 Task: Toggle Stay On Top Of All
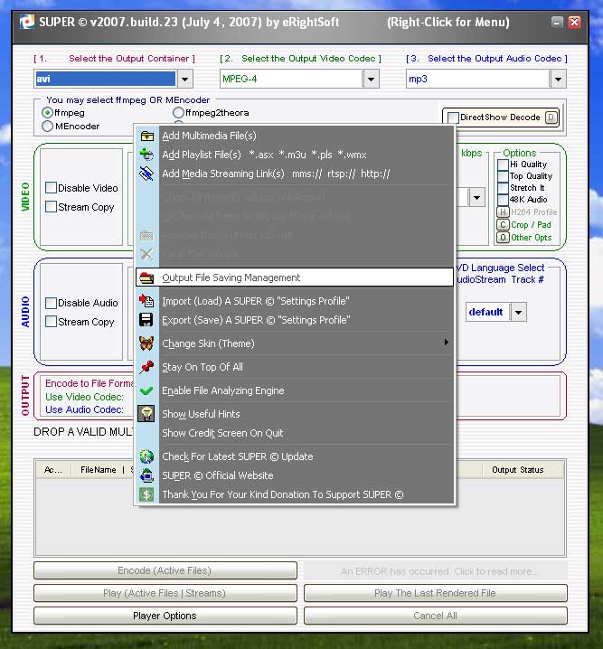coord(295,367)
